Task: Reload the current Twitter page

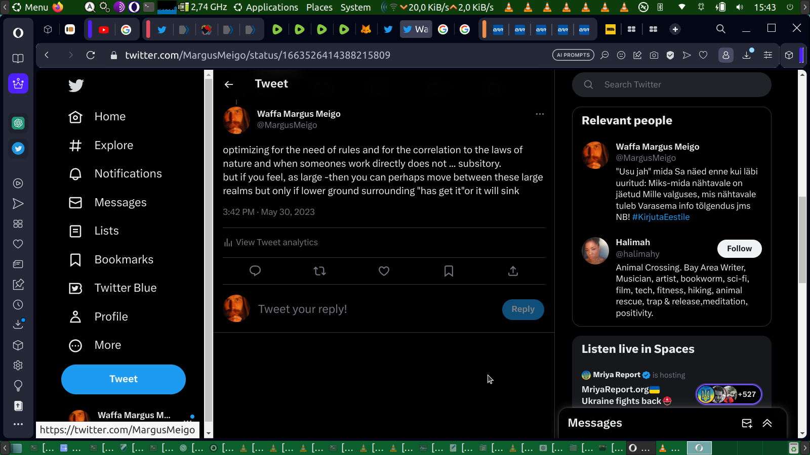Action: pyautogui.click(x=91, y=55)
